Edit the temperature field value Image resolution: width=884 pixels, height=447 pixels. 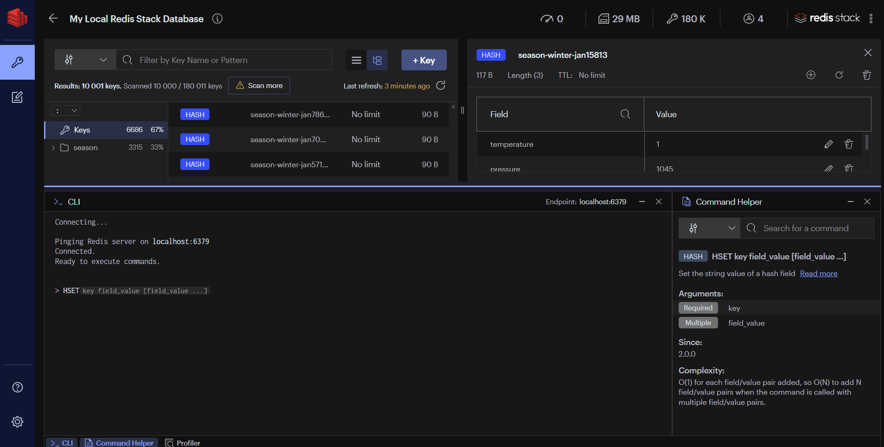click(828, 144)
